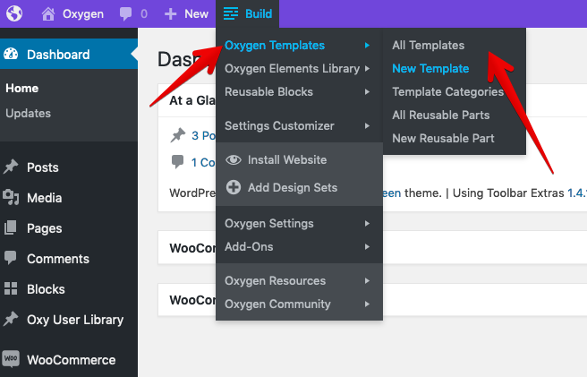Open Updates under Dashboard
The width and height of the screenshot is (587, 377).
pos(28,113)
